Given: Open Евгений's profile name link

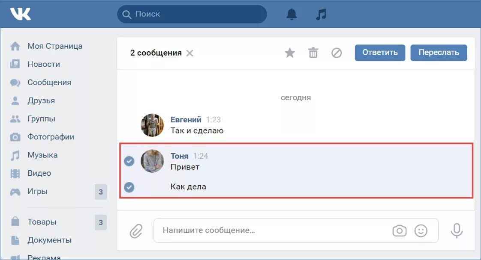Looking at the screenshot, I should 186,120.
